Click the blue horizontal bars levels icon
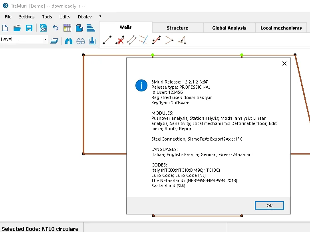The image size is (310, 232). tap(91, 28)
